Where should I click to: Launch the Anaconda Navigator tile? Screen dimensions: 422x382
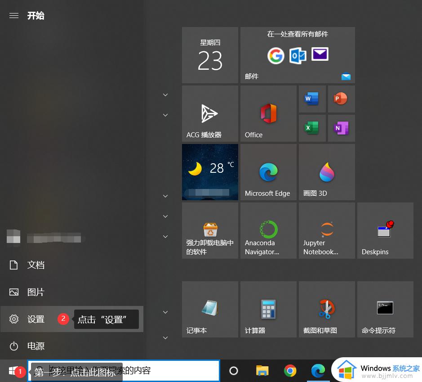pos(268,231)
